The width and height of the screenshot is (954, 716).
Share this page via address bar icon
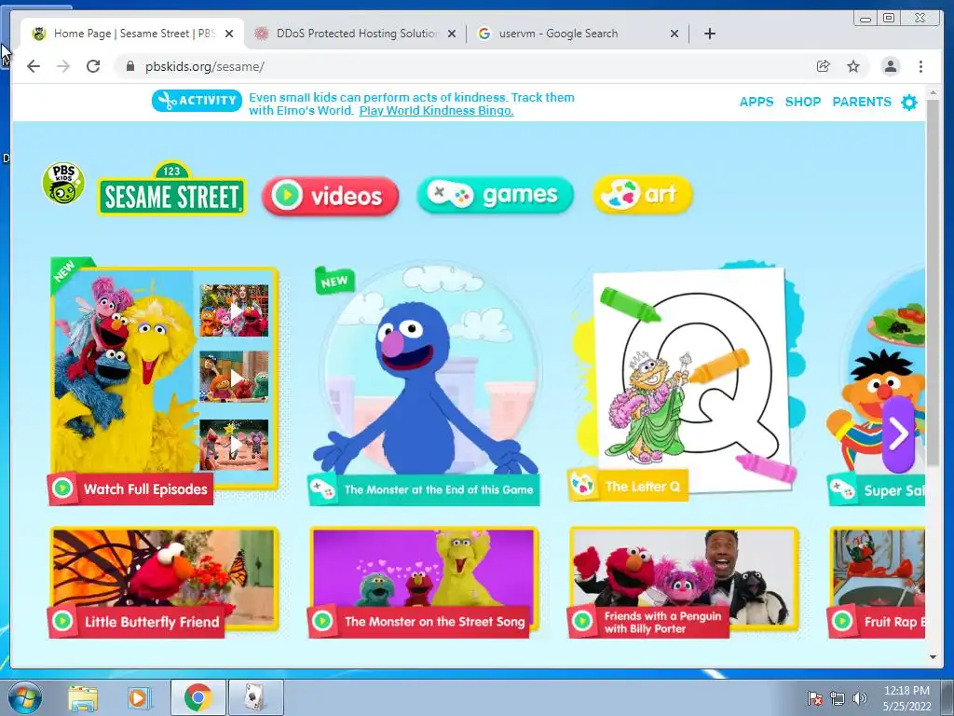click(824, 66)
